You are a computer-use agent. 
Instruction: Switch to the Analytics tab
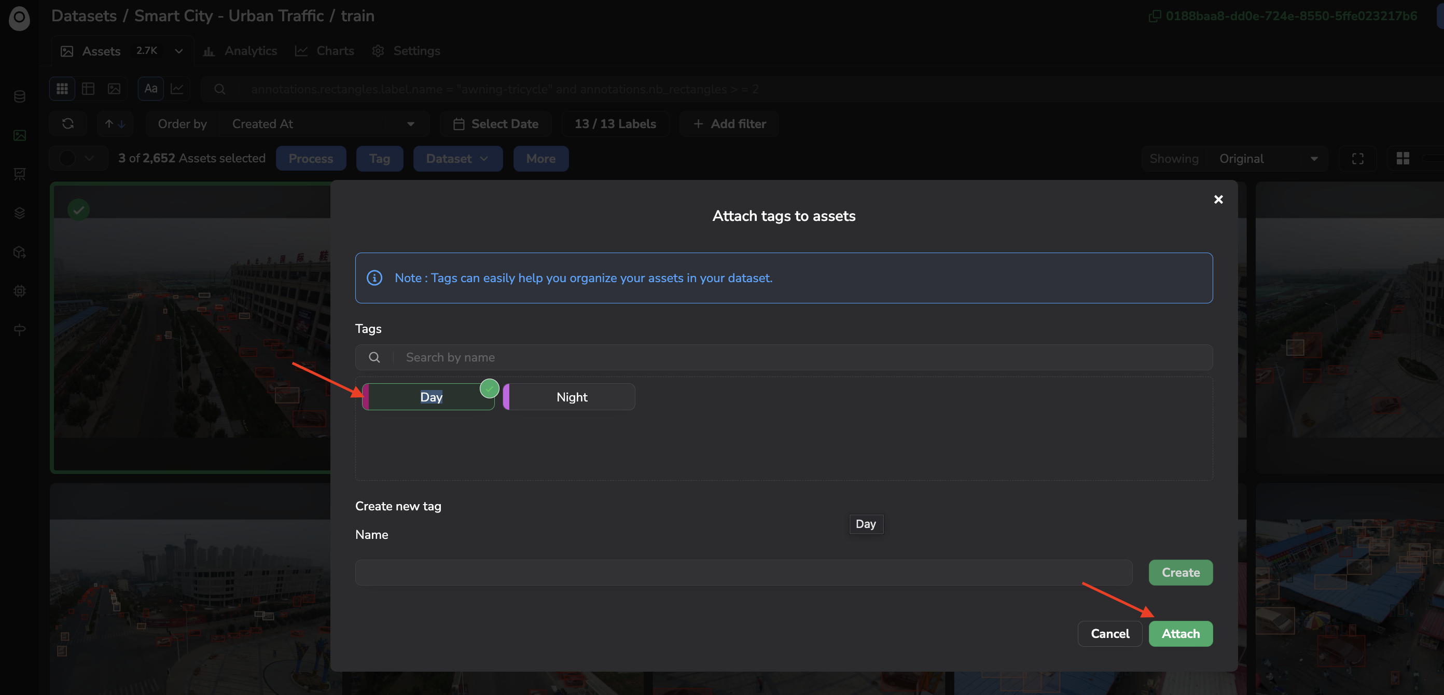[x=240, y=51]
